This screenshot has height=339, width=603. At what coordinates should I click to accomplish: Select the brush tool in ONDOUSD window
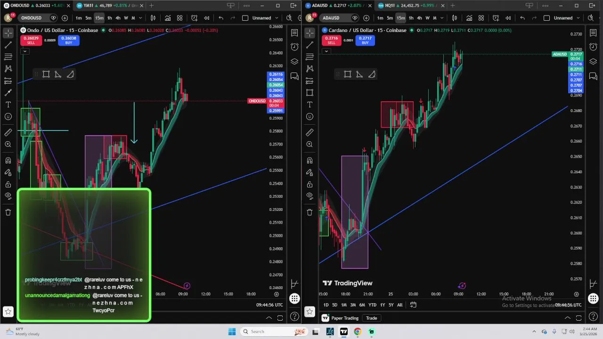coord(8,93)
